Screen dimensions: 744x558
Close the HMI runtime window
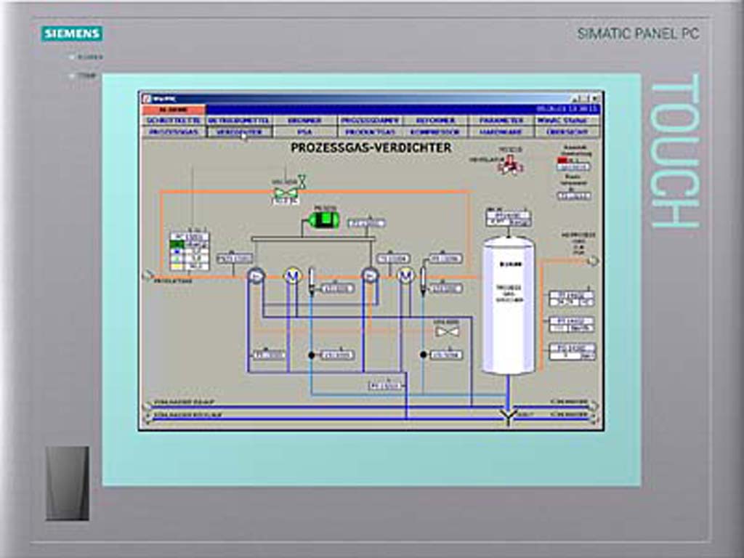[596, 99]
